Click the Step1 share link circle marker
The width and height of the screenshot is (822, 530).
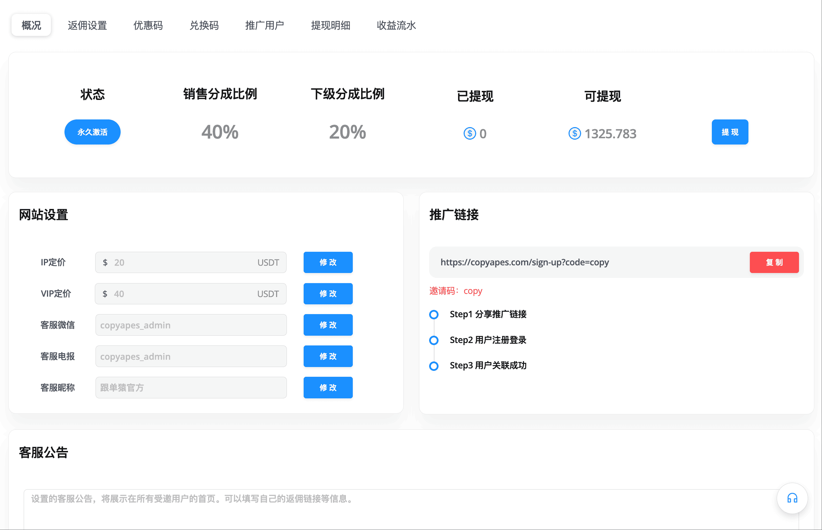(434, 314)
